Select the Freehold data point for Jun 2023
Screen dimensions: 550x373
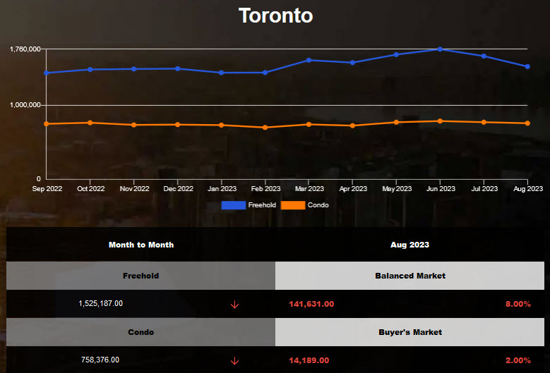440,49
